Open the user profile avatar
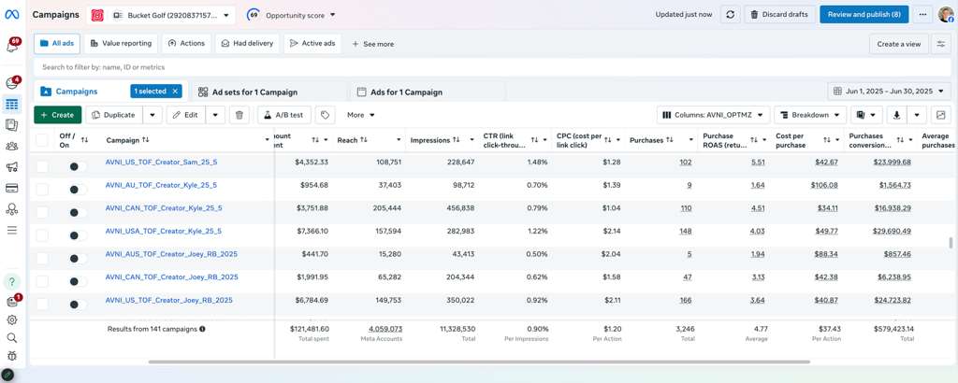 tap(946, 15)
